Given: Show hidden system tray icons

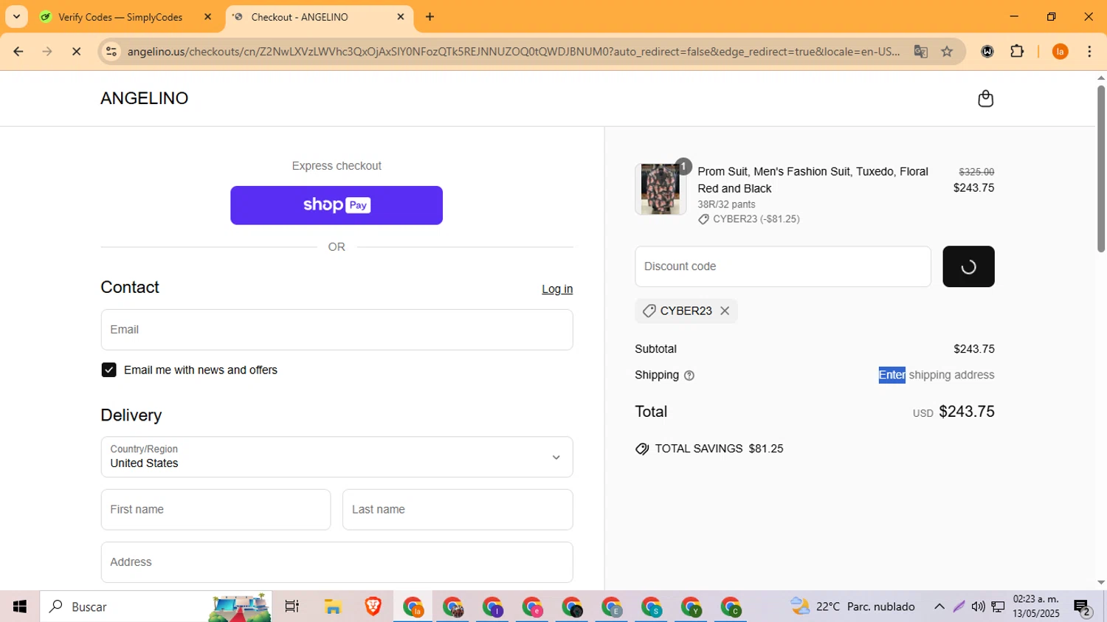Looking at the screenshot, I should pos(939,607).
